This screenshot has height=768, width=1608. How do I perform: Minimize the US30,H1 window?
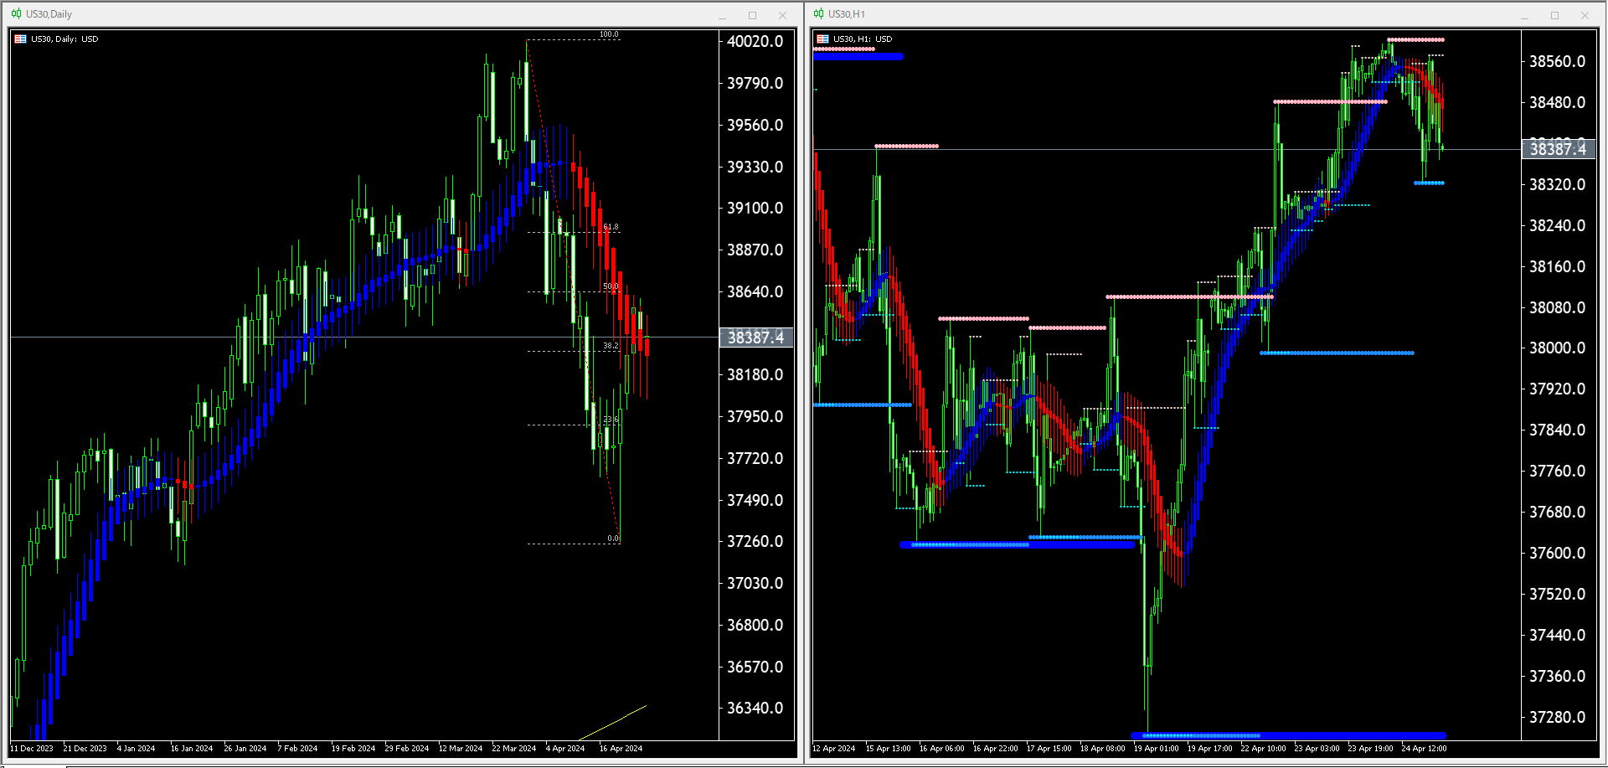pos(1524,15)
